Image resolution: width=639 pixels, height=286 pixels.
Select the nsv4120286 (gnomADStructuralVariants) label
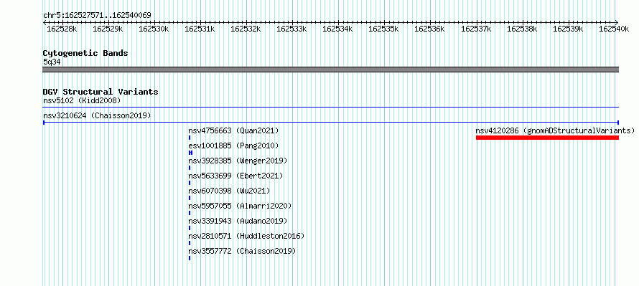555,130
